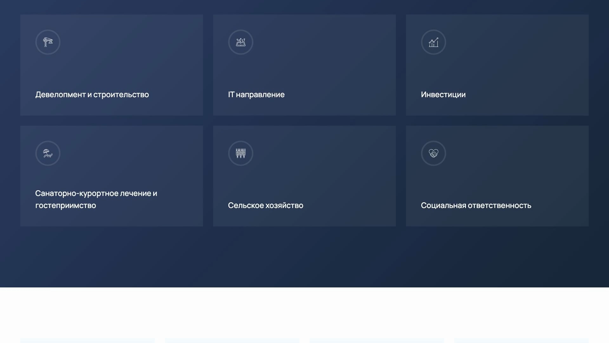
Task: Click the IT circuit icon
Action: [241, 42]
